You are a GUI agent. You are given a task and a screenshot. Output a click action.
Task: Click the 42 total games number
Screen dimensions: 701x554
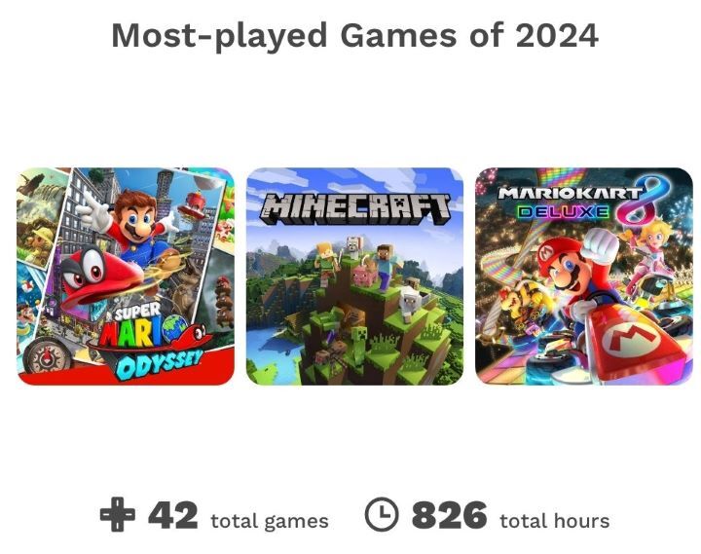(172, 515)
